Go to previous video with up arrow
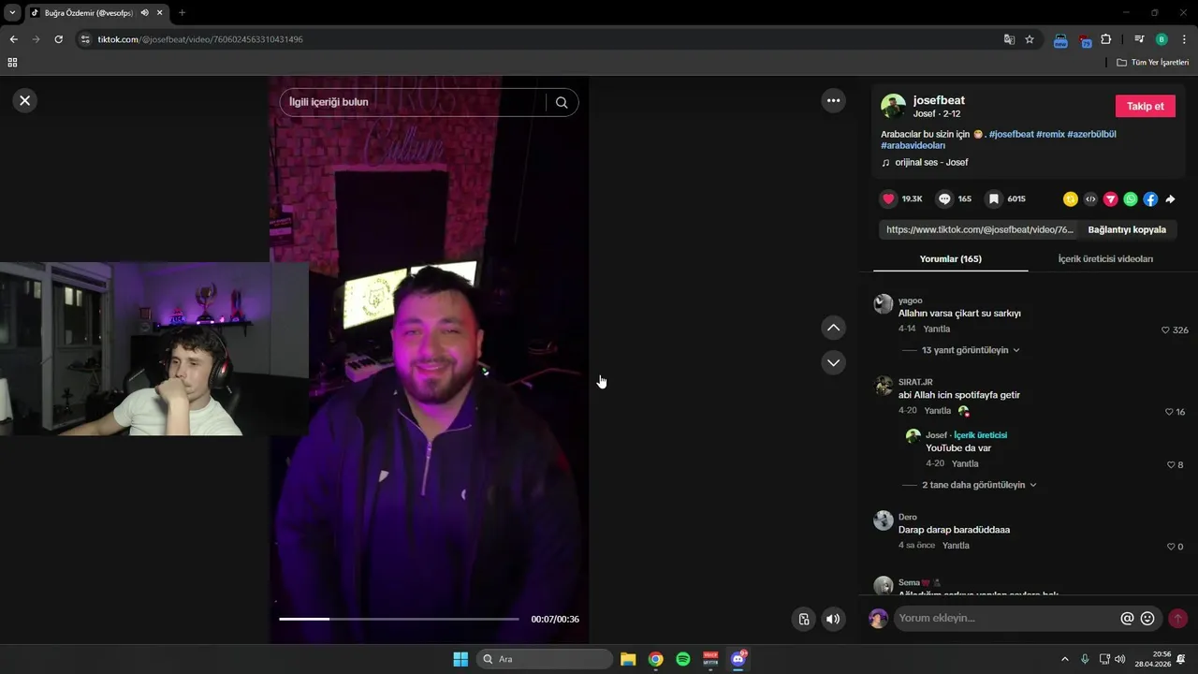The height and width of the screenshot is (674, 1198). [x=833, y=328]
